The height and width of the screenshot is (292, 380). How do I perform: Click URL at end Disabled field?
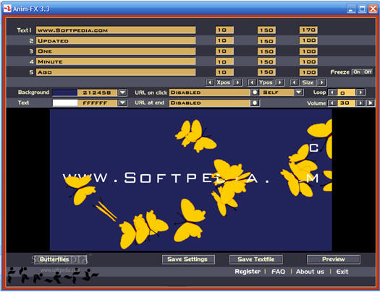coord(209,103)
